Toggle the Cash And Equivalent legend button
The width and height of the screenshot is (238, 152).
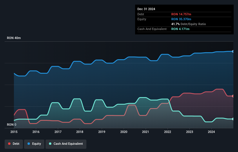[66, 144]
